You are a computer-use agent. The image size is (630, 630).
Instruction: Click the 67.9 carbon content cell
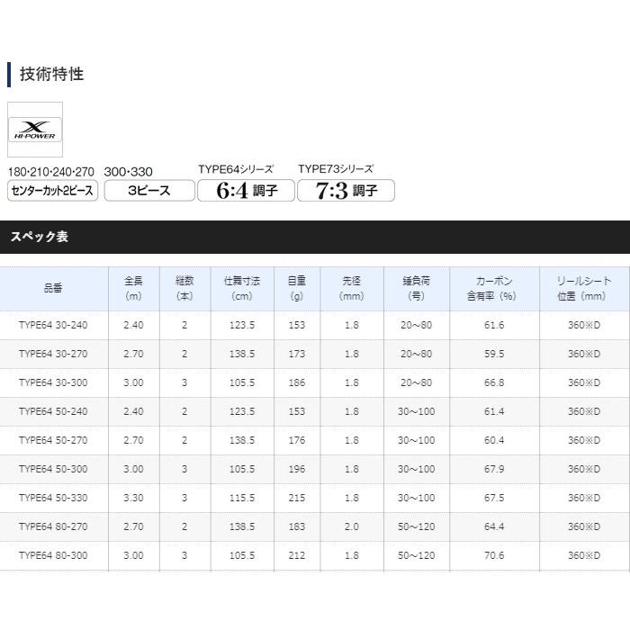click(x=494, y=469)
